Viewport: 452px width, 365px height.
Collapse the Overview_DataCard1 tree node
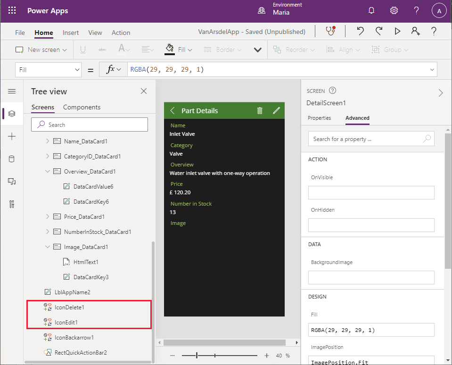coord(47,171)
